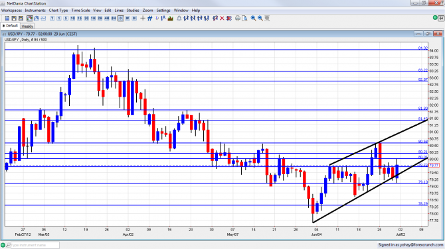
Task: Zoom out with the magnifier minus icon
Action: coord(260,18)
